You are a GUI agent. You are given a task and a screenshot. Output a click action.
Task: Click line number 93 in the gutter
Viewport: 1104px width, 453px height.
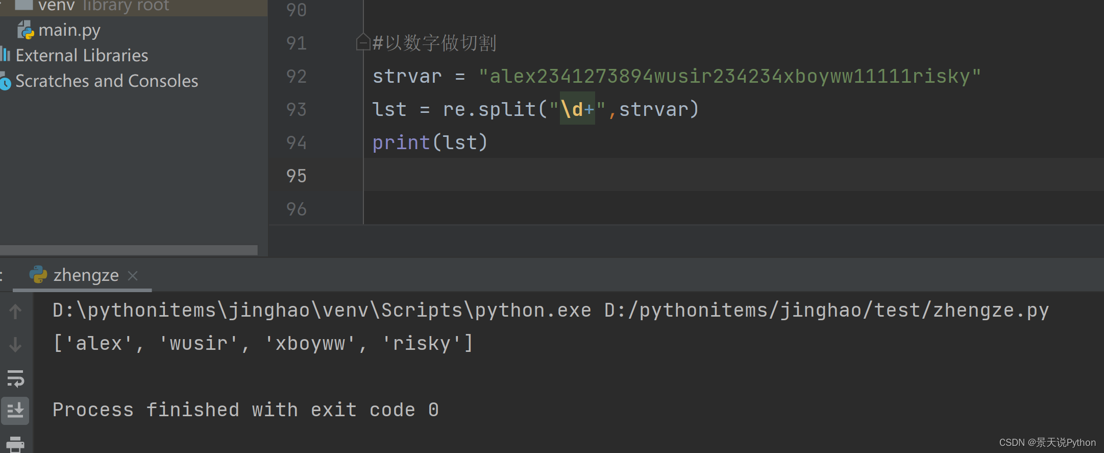tap(297, 109)
